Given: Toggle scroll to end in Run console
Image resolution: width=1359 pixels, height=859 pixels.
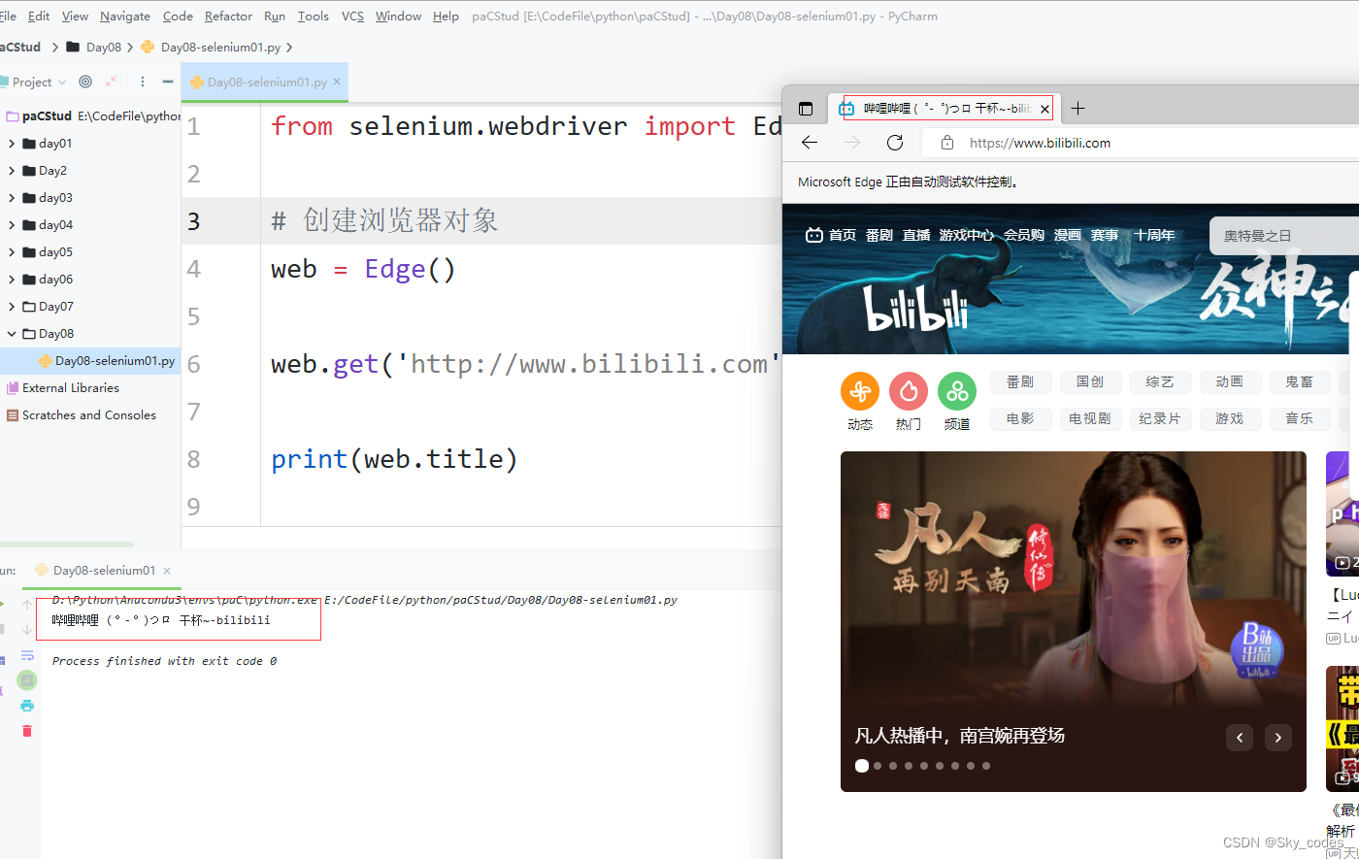Looking at the screenshot, I should point(27,680).
